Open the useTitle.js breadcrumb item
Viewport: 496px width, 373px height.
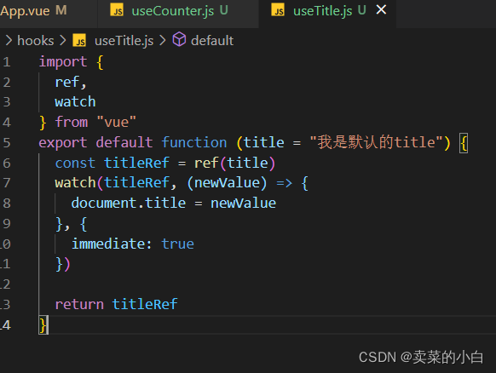tap(124, 41)
